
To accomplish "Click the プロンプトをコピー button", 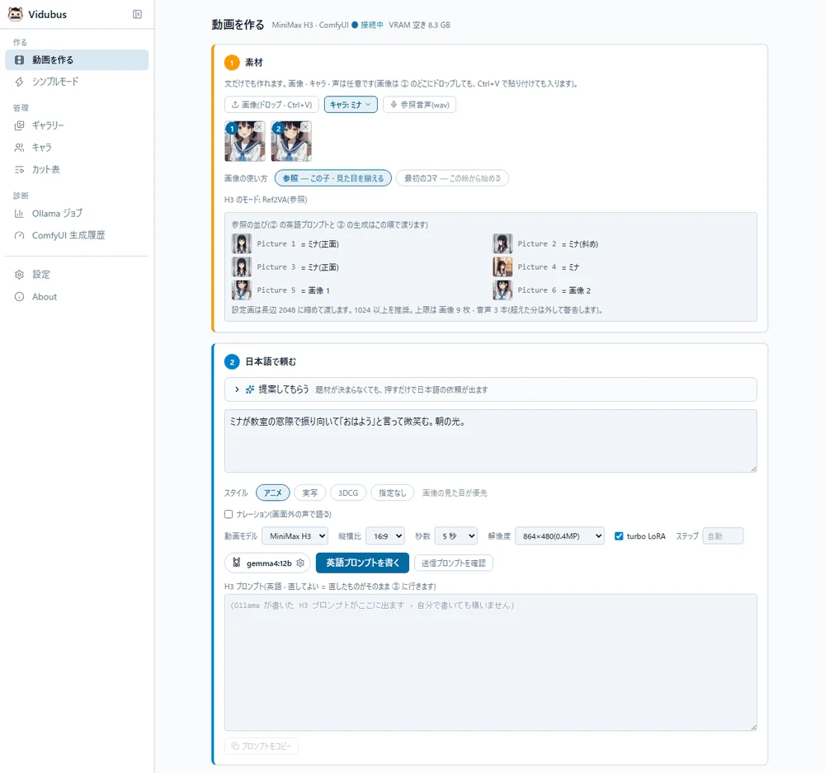I will pyautogui.click(x=262, y=746).
